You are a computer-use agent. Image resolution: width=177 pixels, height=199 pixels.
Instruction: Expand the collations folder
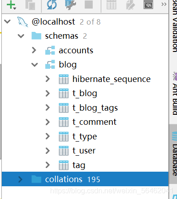[20, 179]
